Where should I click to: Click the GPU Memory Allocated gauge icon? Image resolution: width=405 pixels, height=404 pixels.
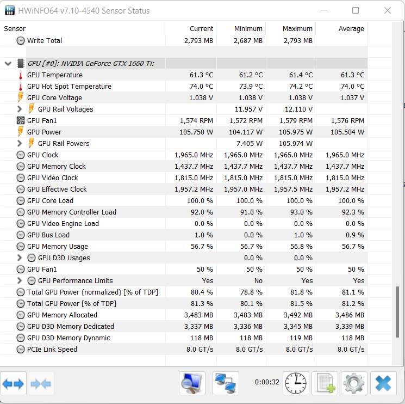tap(21, 315)
